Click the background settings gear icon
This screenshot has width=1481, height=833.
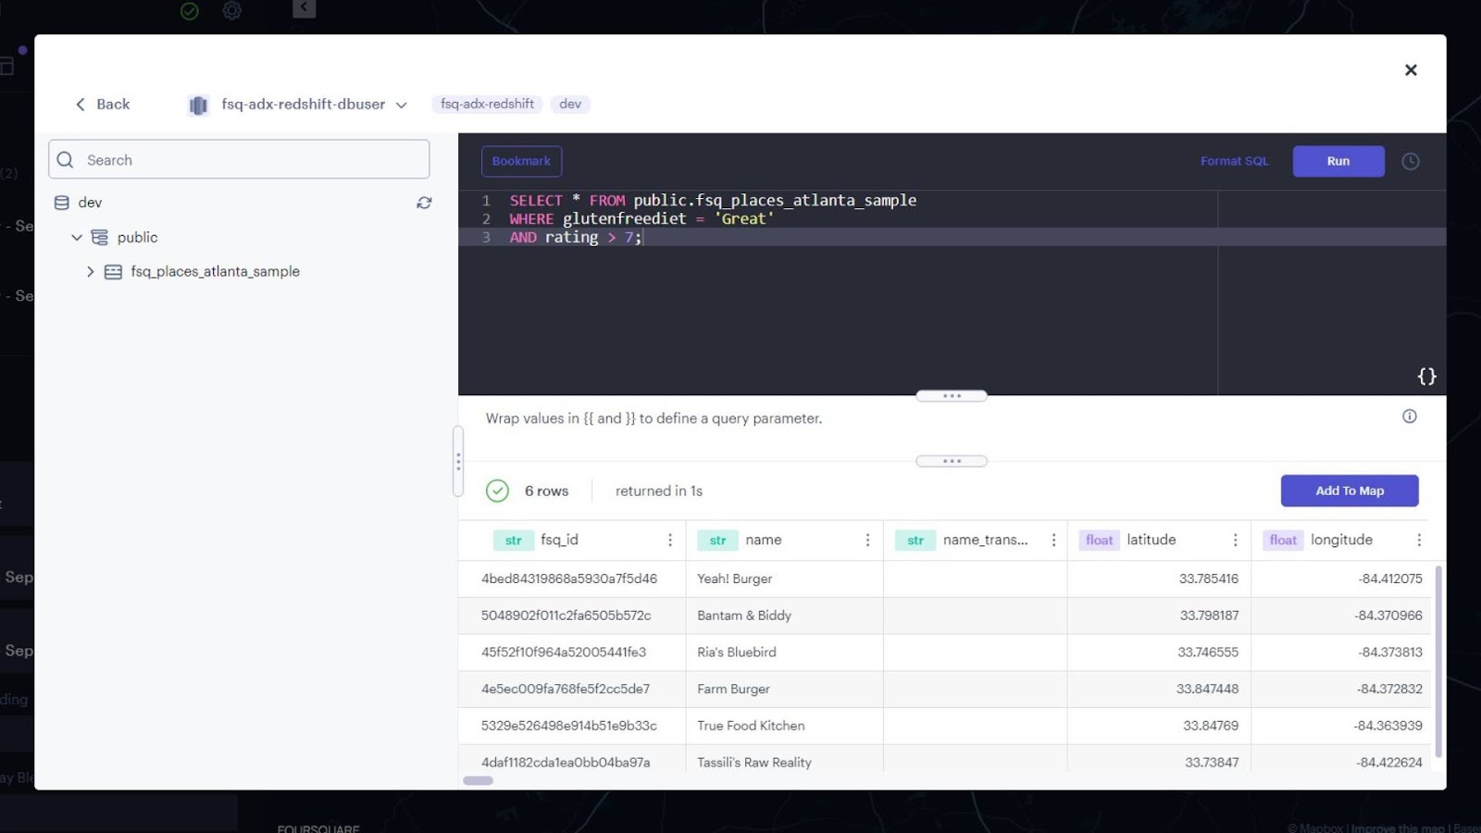pyautogui.click(x=232, y=11)
